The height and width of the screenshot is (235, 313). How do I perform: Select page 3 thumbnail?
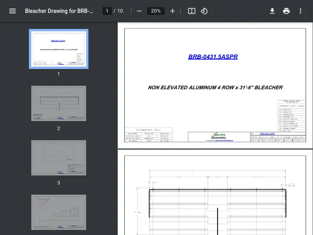59,158
